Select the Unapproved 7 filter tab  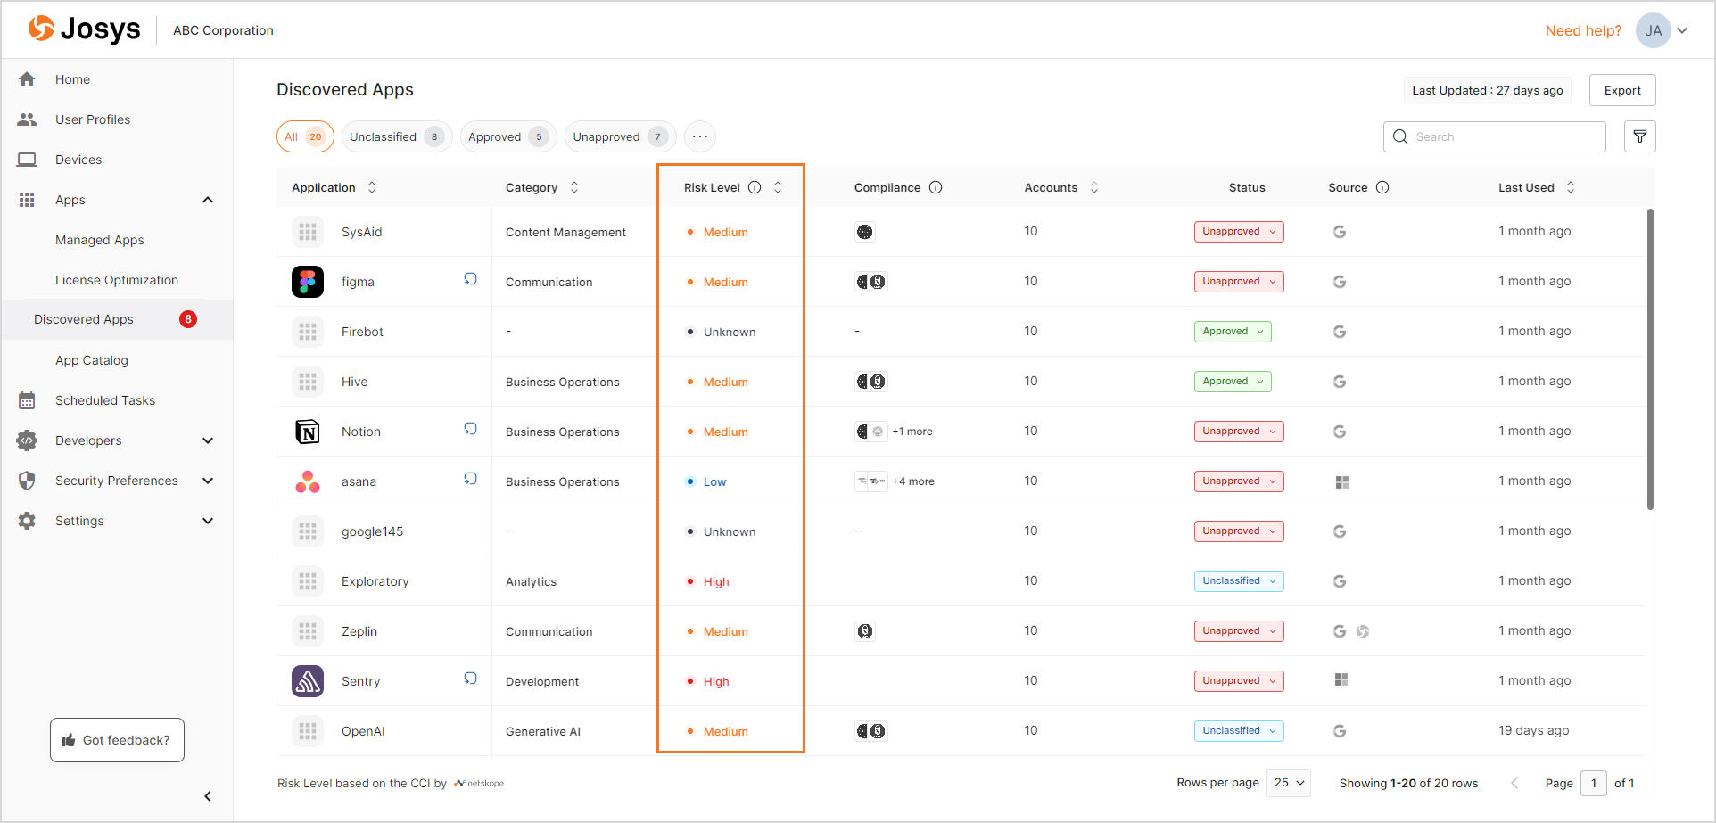pos(621,136)
